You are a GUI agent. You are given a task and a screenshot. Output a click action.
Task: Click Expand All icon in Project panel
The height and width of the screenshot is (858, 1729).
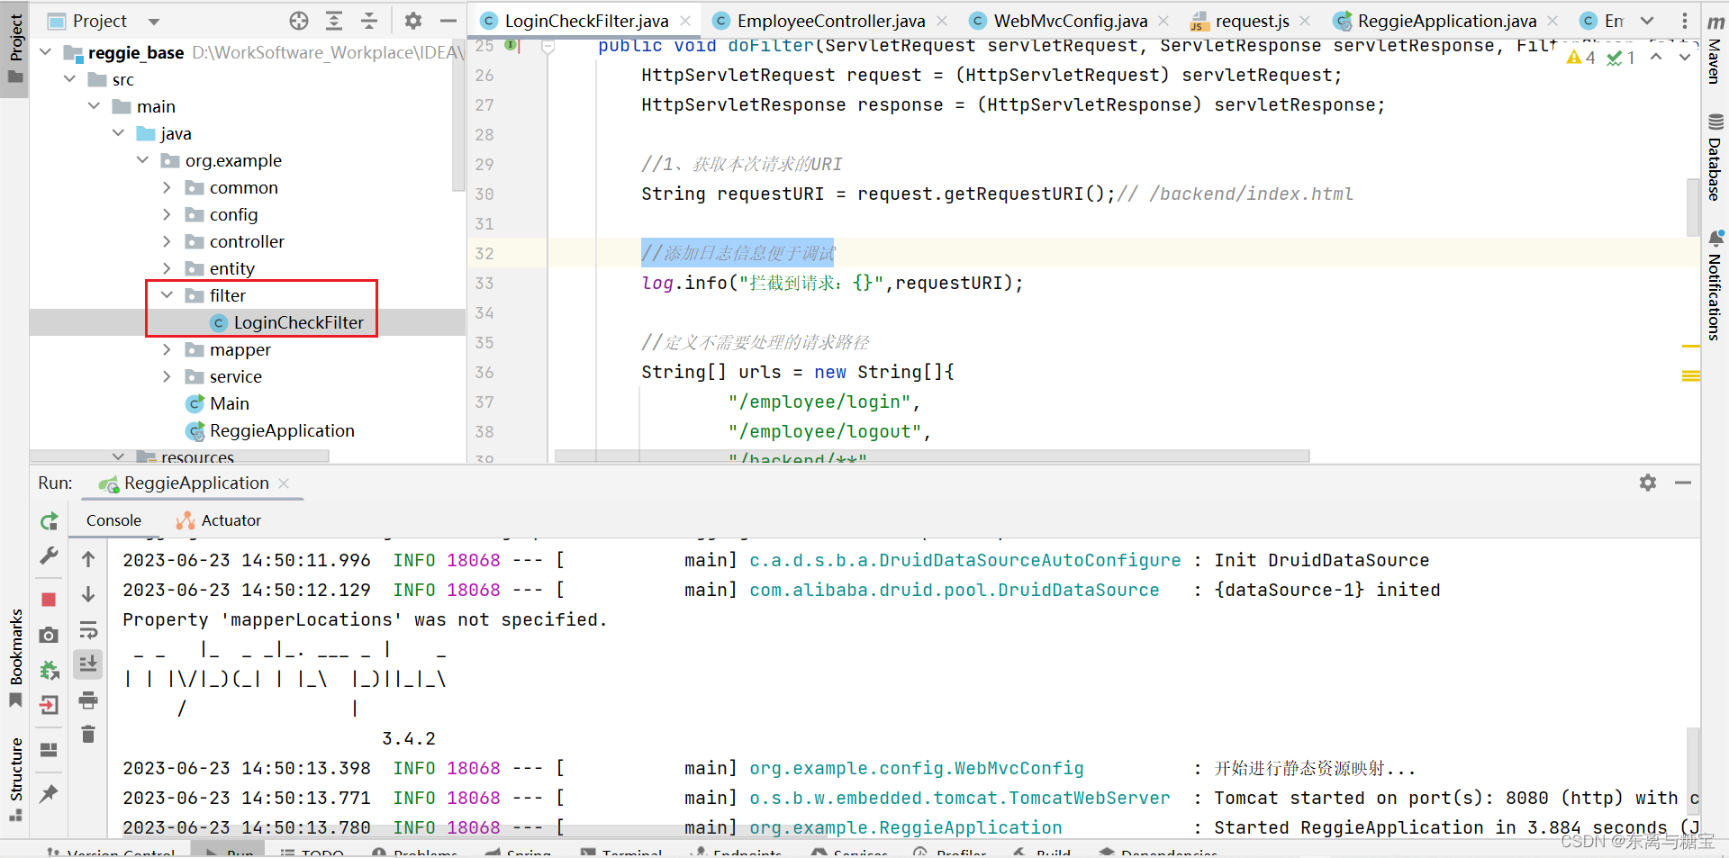[334, 21]
